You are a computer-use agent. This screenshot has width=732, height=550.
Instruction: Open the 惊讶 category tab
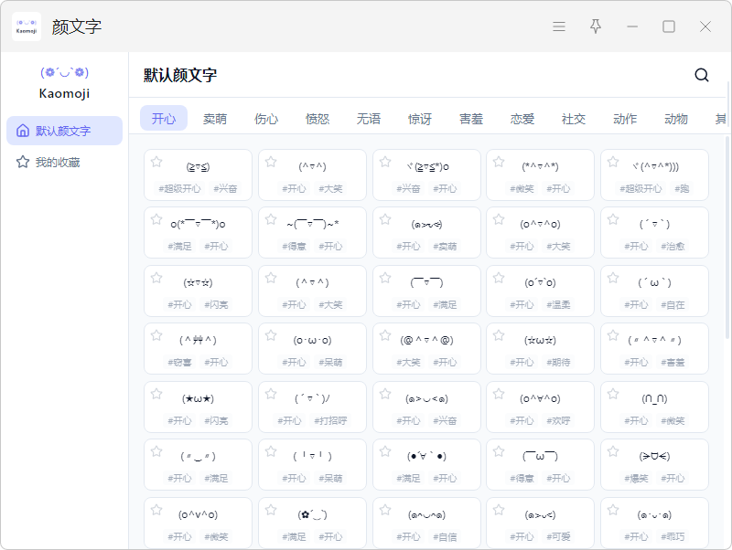click(420, 119)
